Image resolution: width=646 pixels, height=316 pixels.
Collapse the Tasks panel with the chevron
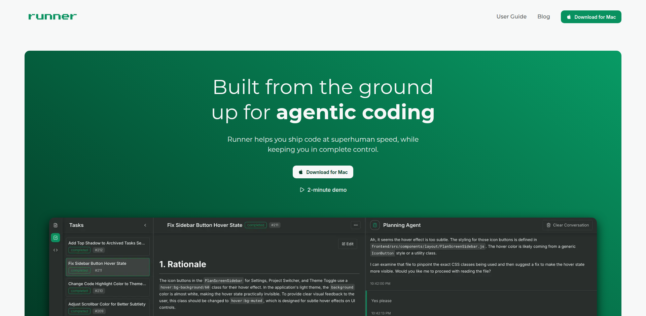point(145,225)
